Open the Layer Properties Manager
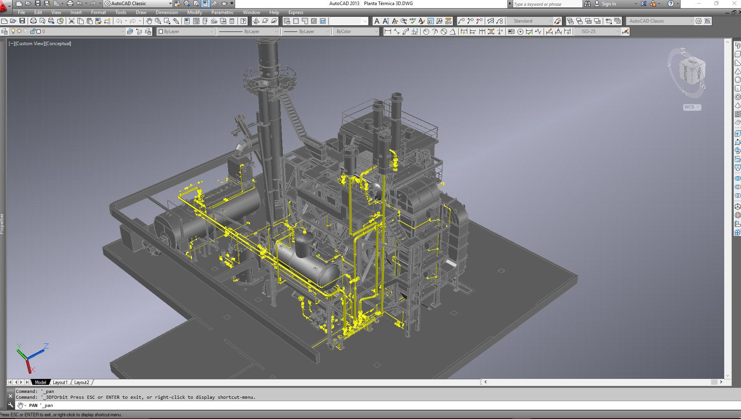This screenshot has width=741, height=419. pos(4,32)
